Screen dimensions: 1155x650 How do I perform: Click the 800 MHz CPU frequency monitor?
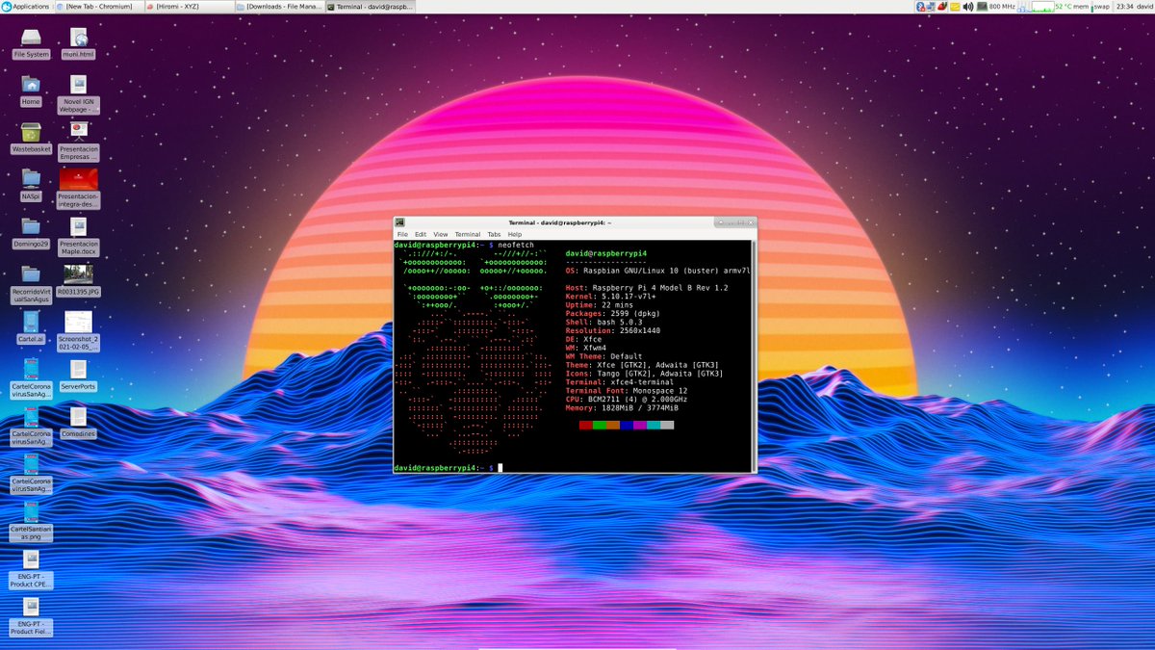pyautogui.click(x=995, y=6)
